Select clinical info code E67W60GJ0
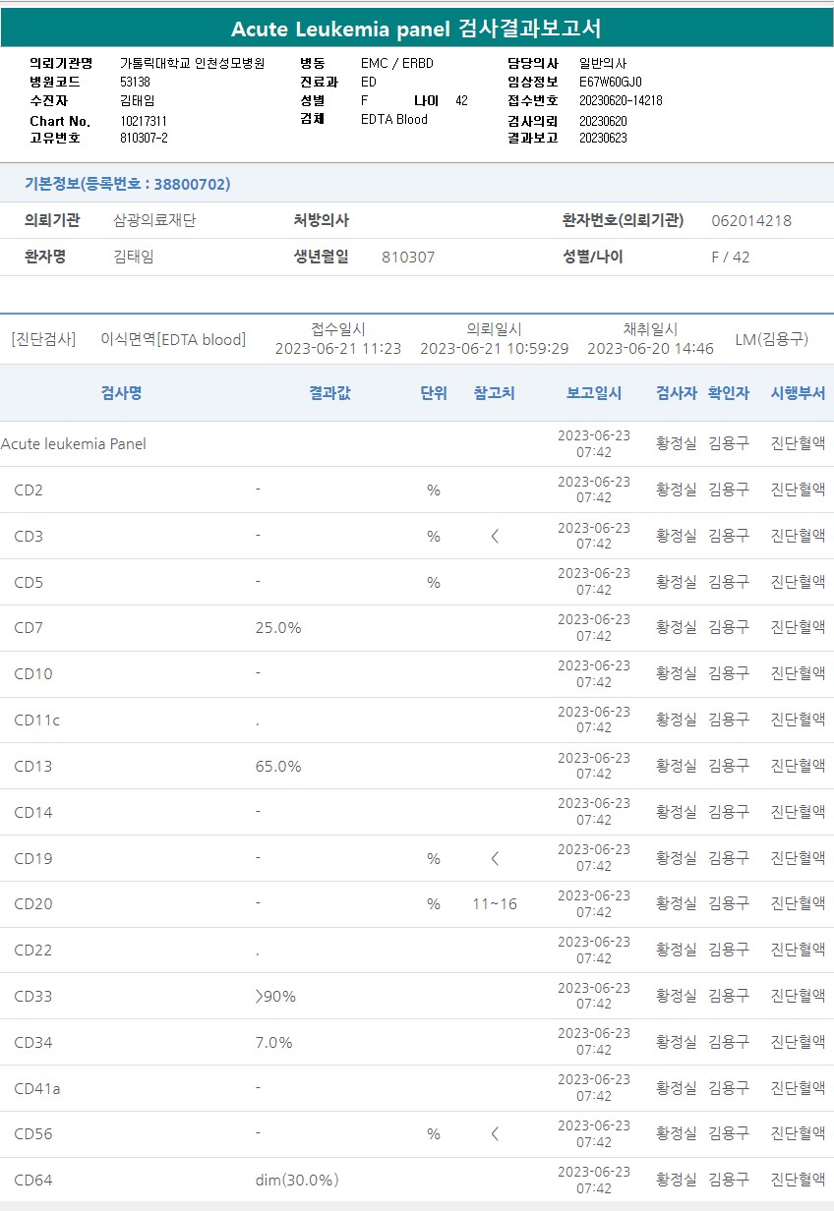Screen dimensions: 834x1211 [x=611, y=82]
